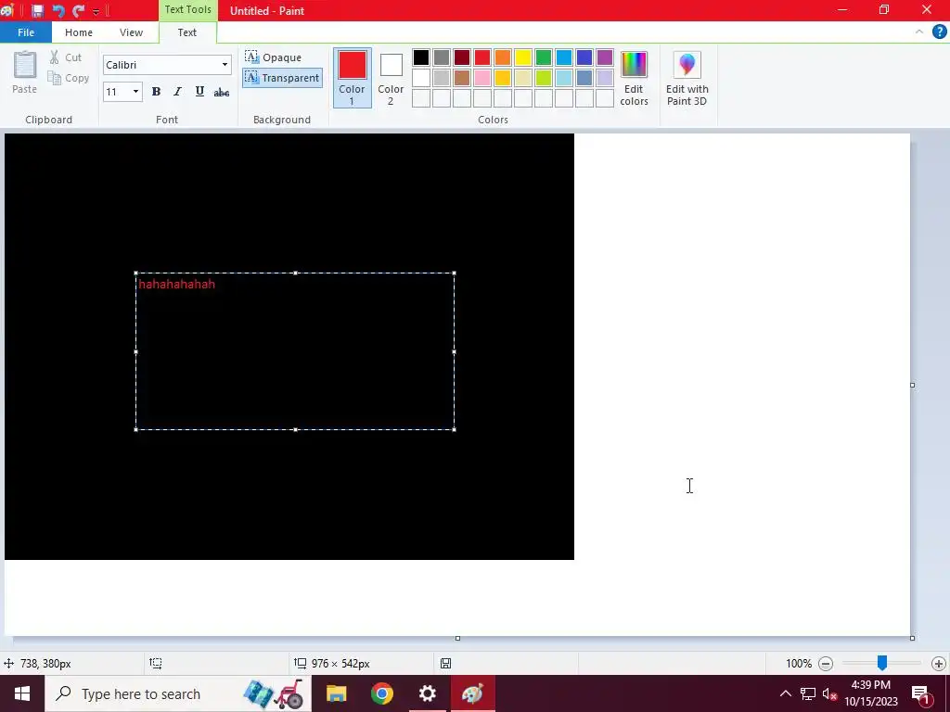950x712 pixels.
Task: Open the Windows Start menu
Action: [x=22, y=693]
